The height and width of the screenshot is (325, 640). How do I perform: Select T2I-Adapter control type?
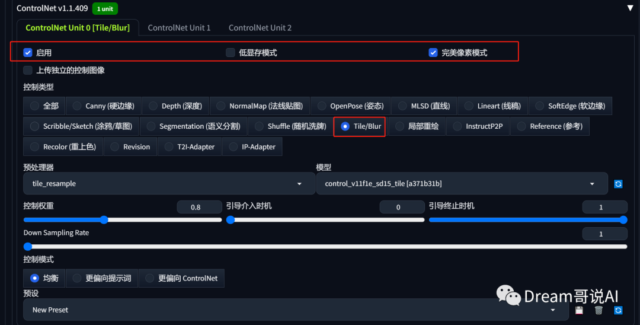pyautogui.click(x=190, y=146)
